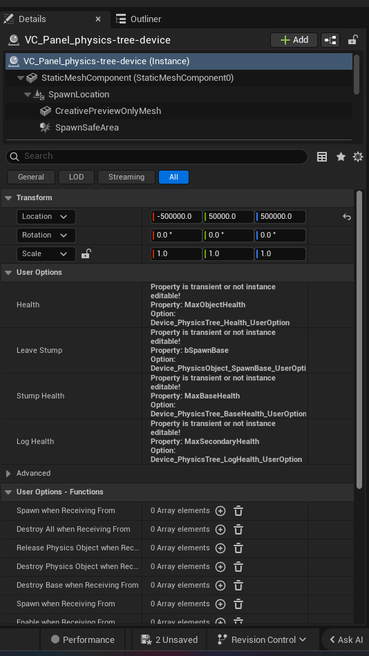Open the Blueprint/C++ edit icon next to Add
The width and height of the screenshot is (369, 656).
coord(330,40)
